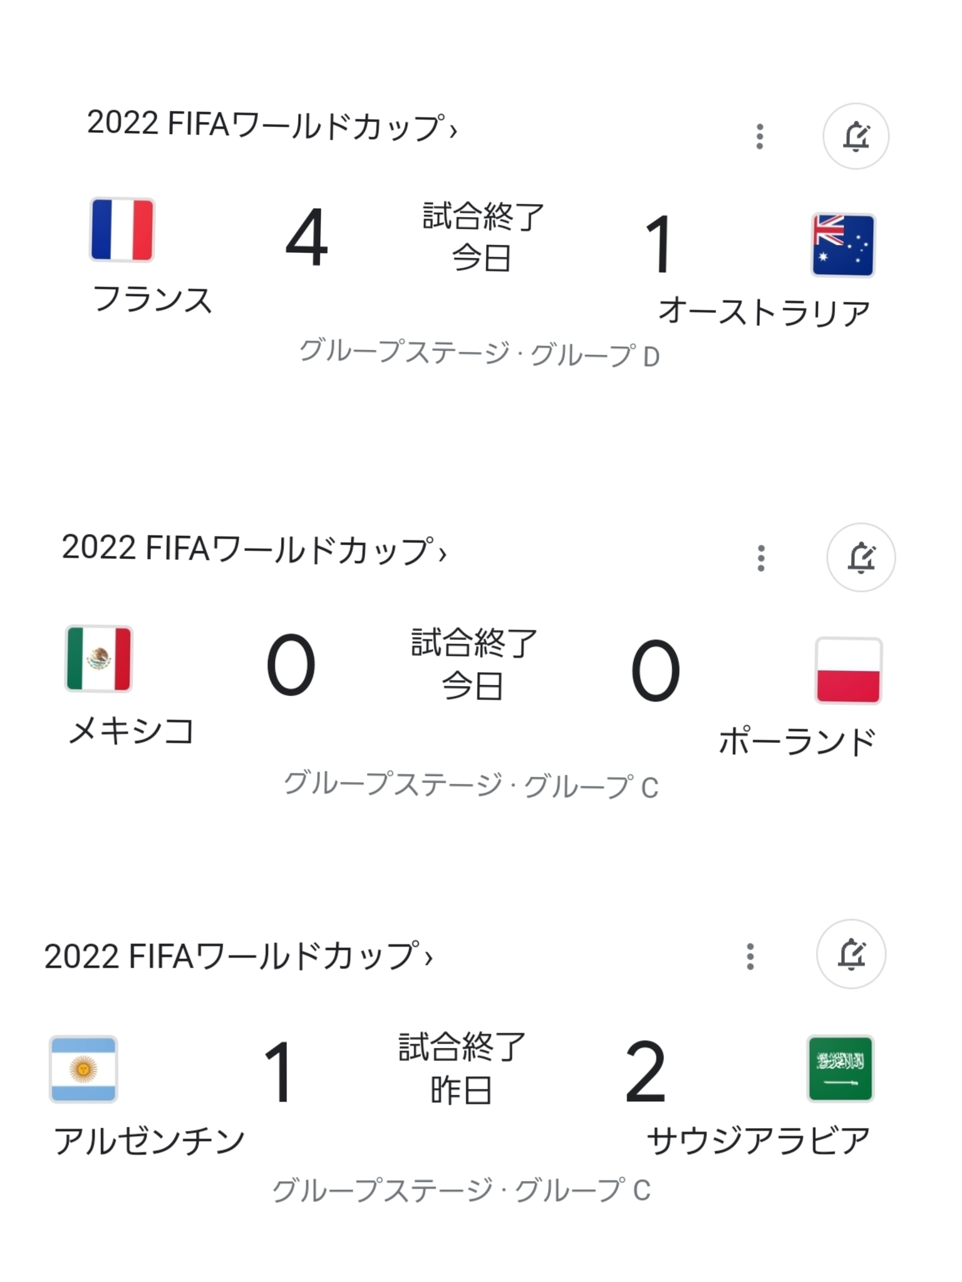This screenshot has height=1282, width=962.
Task: Open three-dot menu on France vs Australia card
Action: [x=760, y=136]
